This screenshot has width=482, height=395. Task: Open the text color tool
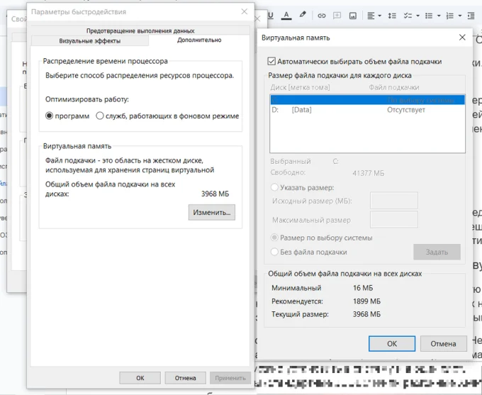286,16
